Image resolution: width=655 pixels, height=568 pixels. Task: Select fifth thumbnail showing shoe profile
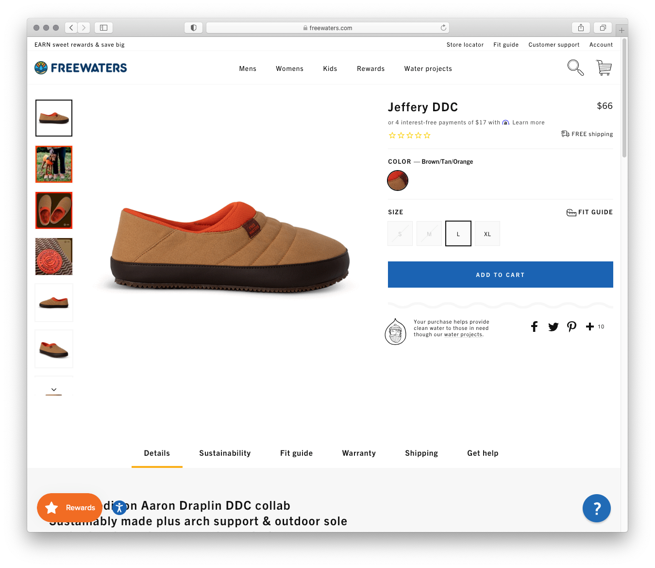click(54, 303)
